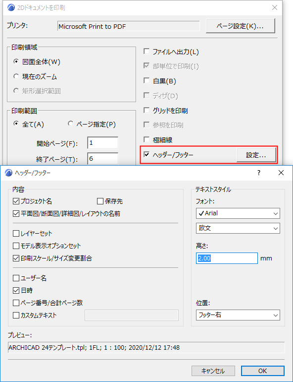293x382 pixels.
Task: Click the 高さ 2.00 input field
Action: 227,258
